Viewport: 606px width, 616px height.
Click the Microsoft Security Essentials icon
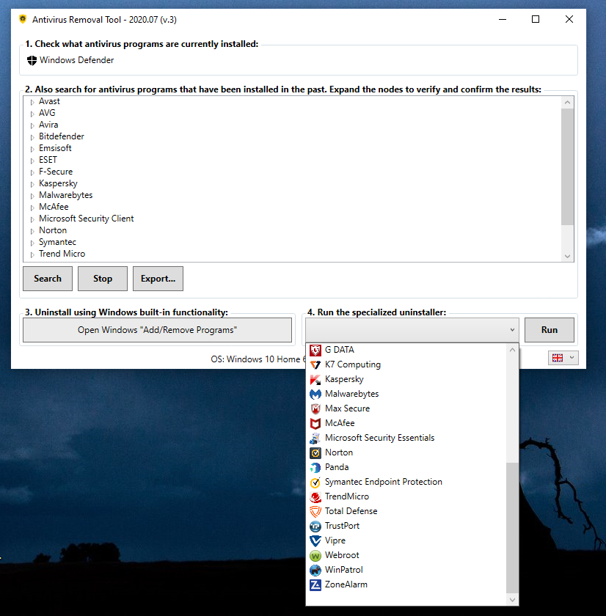click(315, 438)
